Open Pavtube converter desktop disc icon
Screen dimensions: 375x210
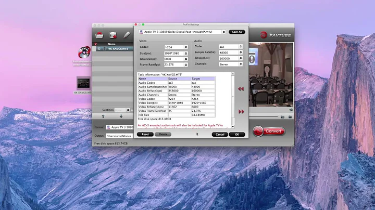click(x=84, y=52)
